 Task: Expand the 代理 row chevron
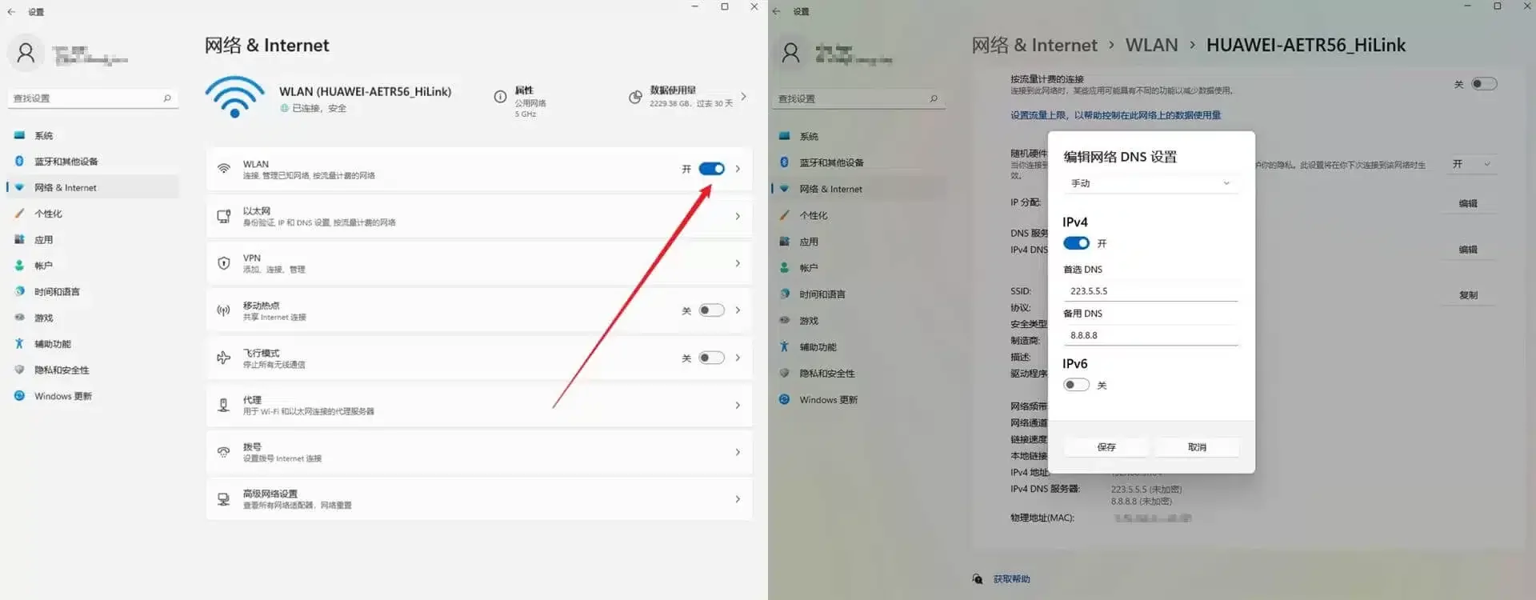[x=738, y=405]
